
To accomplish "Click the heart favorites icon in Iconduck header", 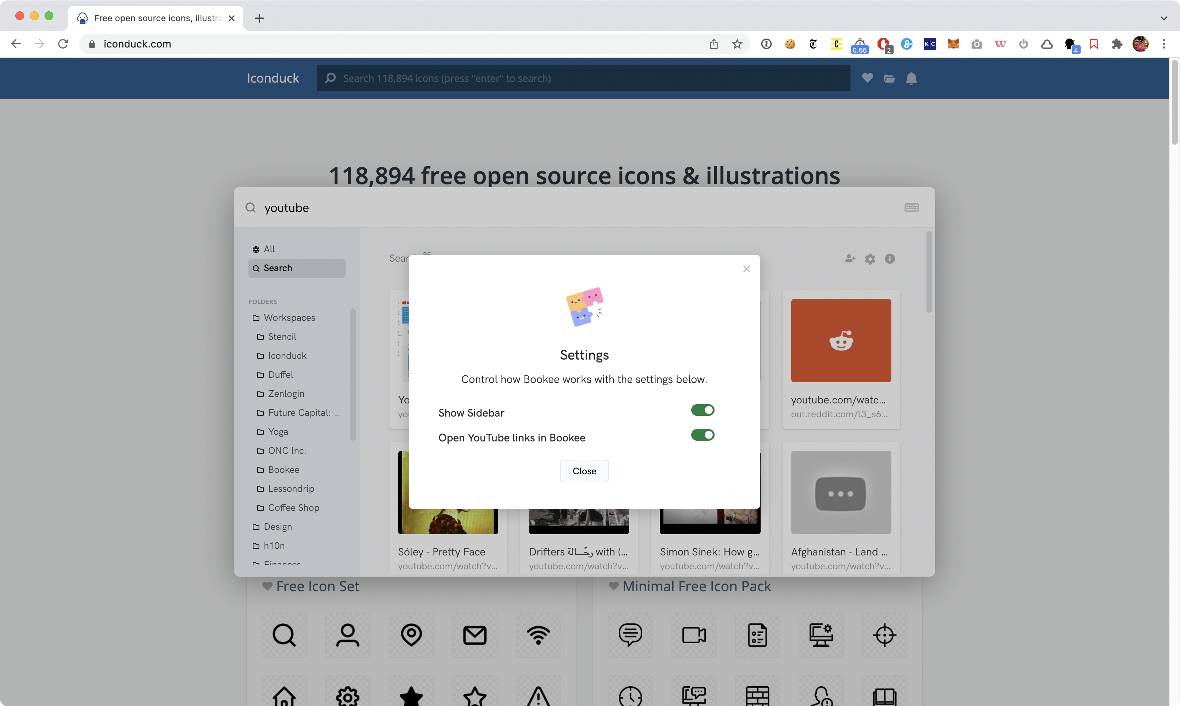I will coord(867,78).
